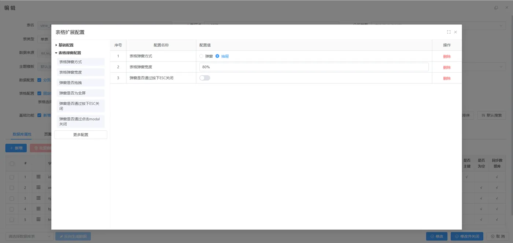Viewport: 513px width, 243px height.
Task: Collapse the 表格弹窗配置 tree node
Action: click(x=56, y=53)
